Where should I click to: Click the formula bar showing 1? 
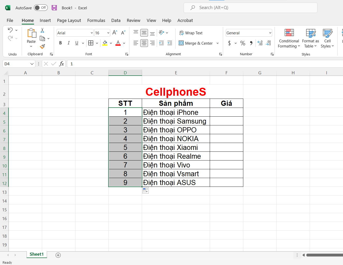[205, 64]
